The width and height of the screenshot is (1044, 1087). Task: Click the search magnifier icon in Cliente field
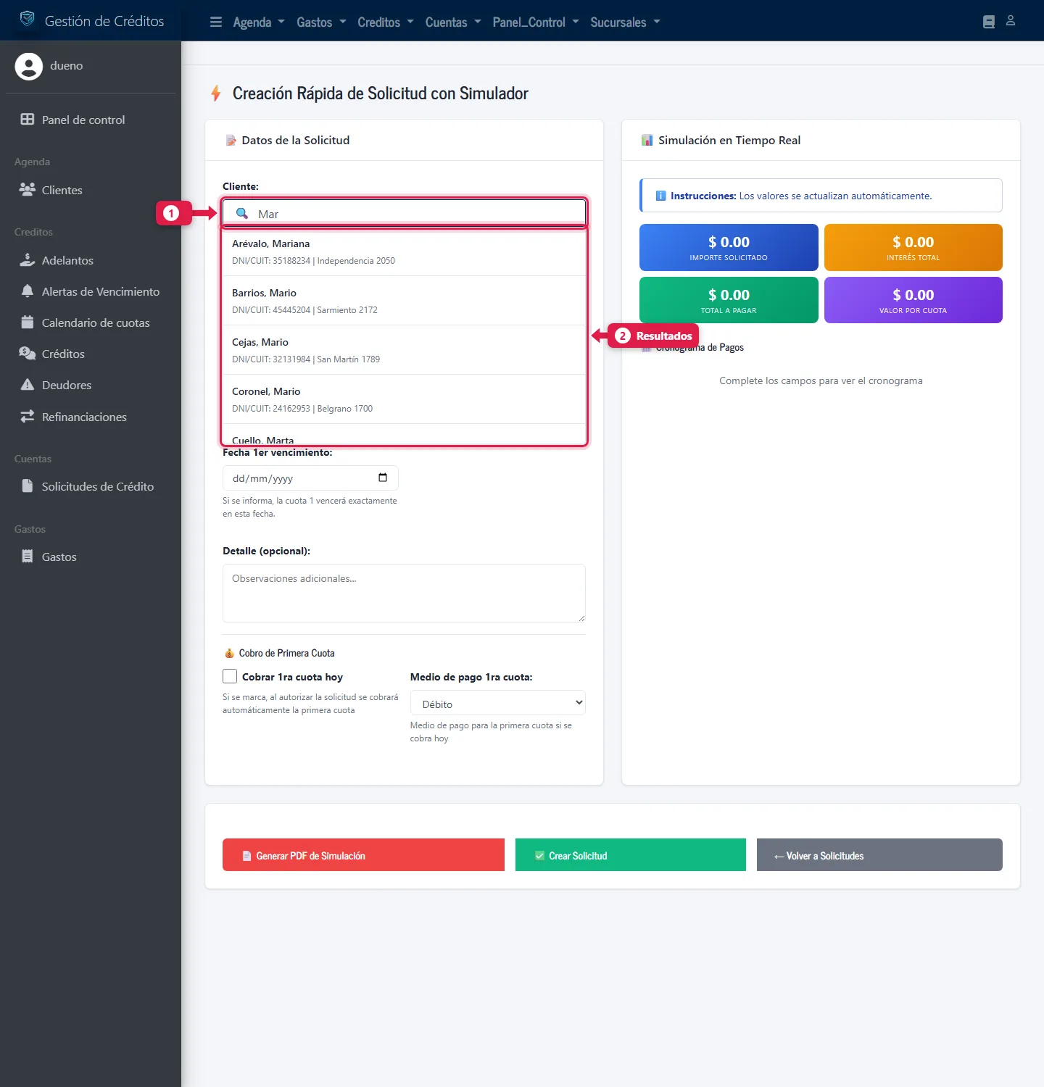click(x=242, y=213)
